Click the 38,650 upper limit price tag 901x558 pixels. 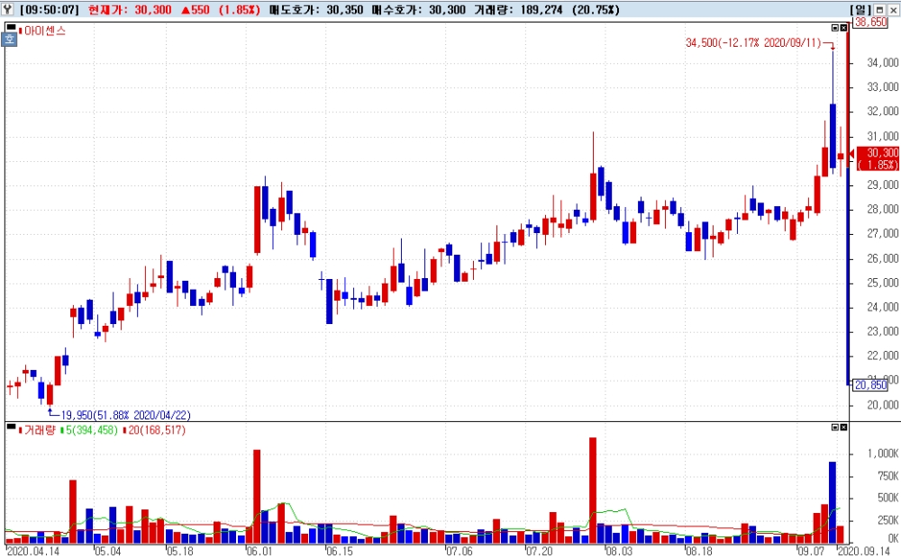[870, 22]
